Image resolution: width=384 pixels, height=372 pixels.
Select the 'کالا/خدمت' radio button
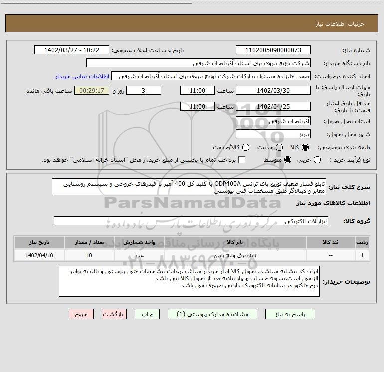pos(246,147)
